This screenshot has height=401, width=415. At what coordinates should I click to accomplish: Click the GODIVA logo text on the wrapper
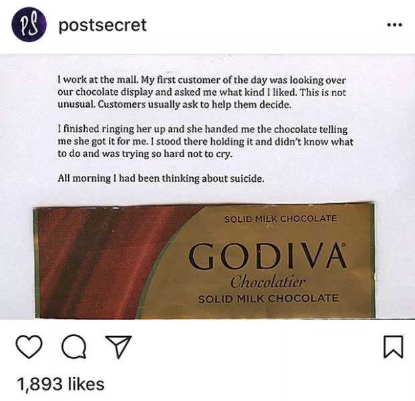267,256
